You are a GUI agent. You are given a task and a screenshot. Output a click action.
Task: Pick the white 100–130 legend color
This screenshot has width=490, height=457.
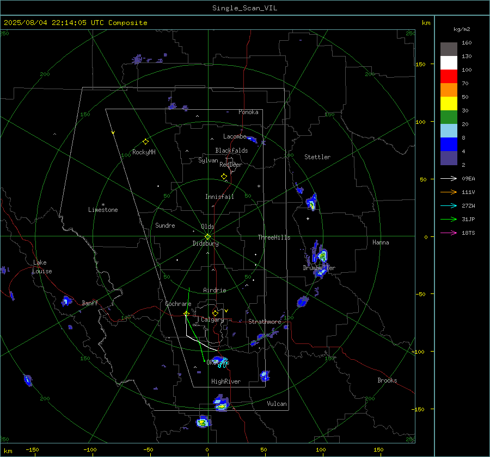click(x=449, y=63)
